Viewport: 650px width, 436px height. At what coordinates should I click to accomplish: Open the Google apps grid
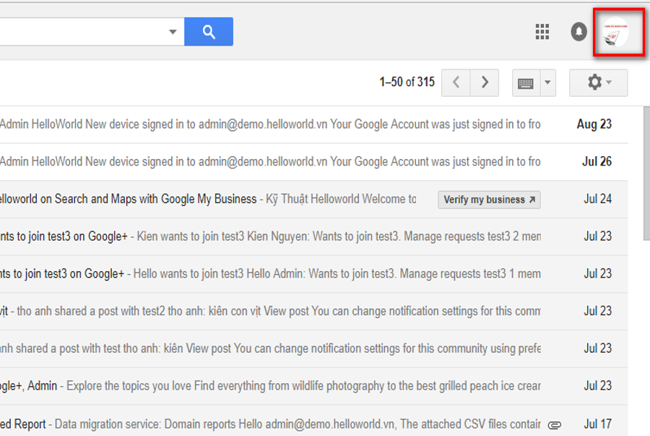542,32
